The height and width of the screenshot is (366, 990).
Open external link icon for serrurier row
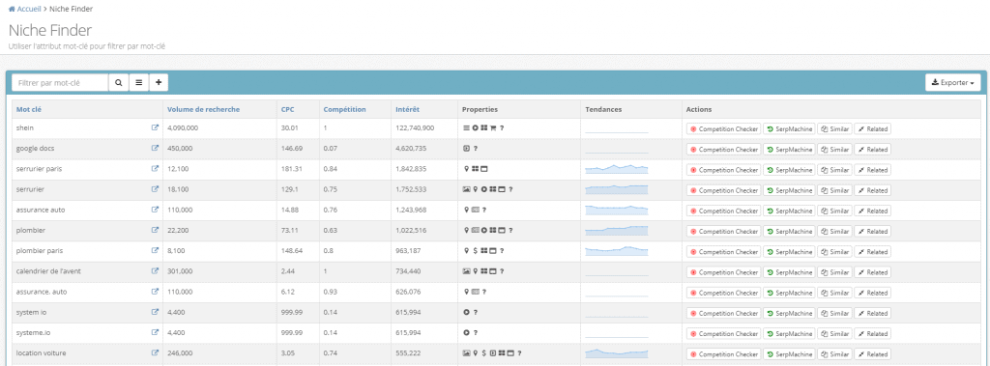(155, 188)
